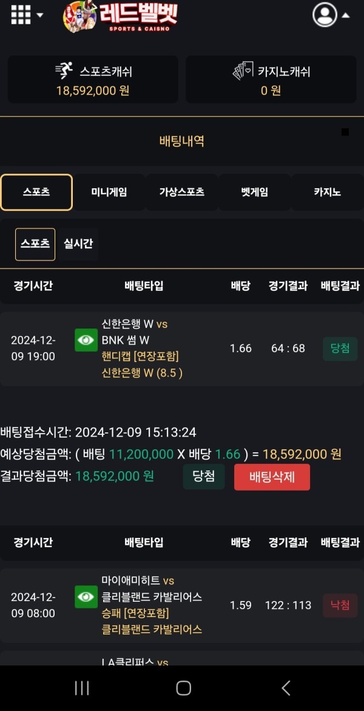Switch to the 실시간 tab
This screenshot has height=711, width=364.
78,244
